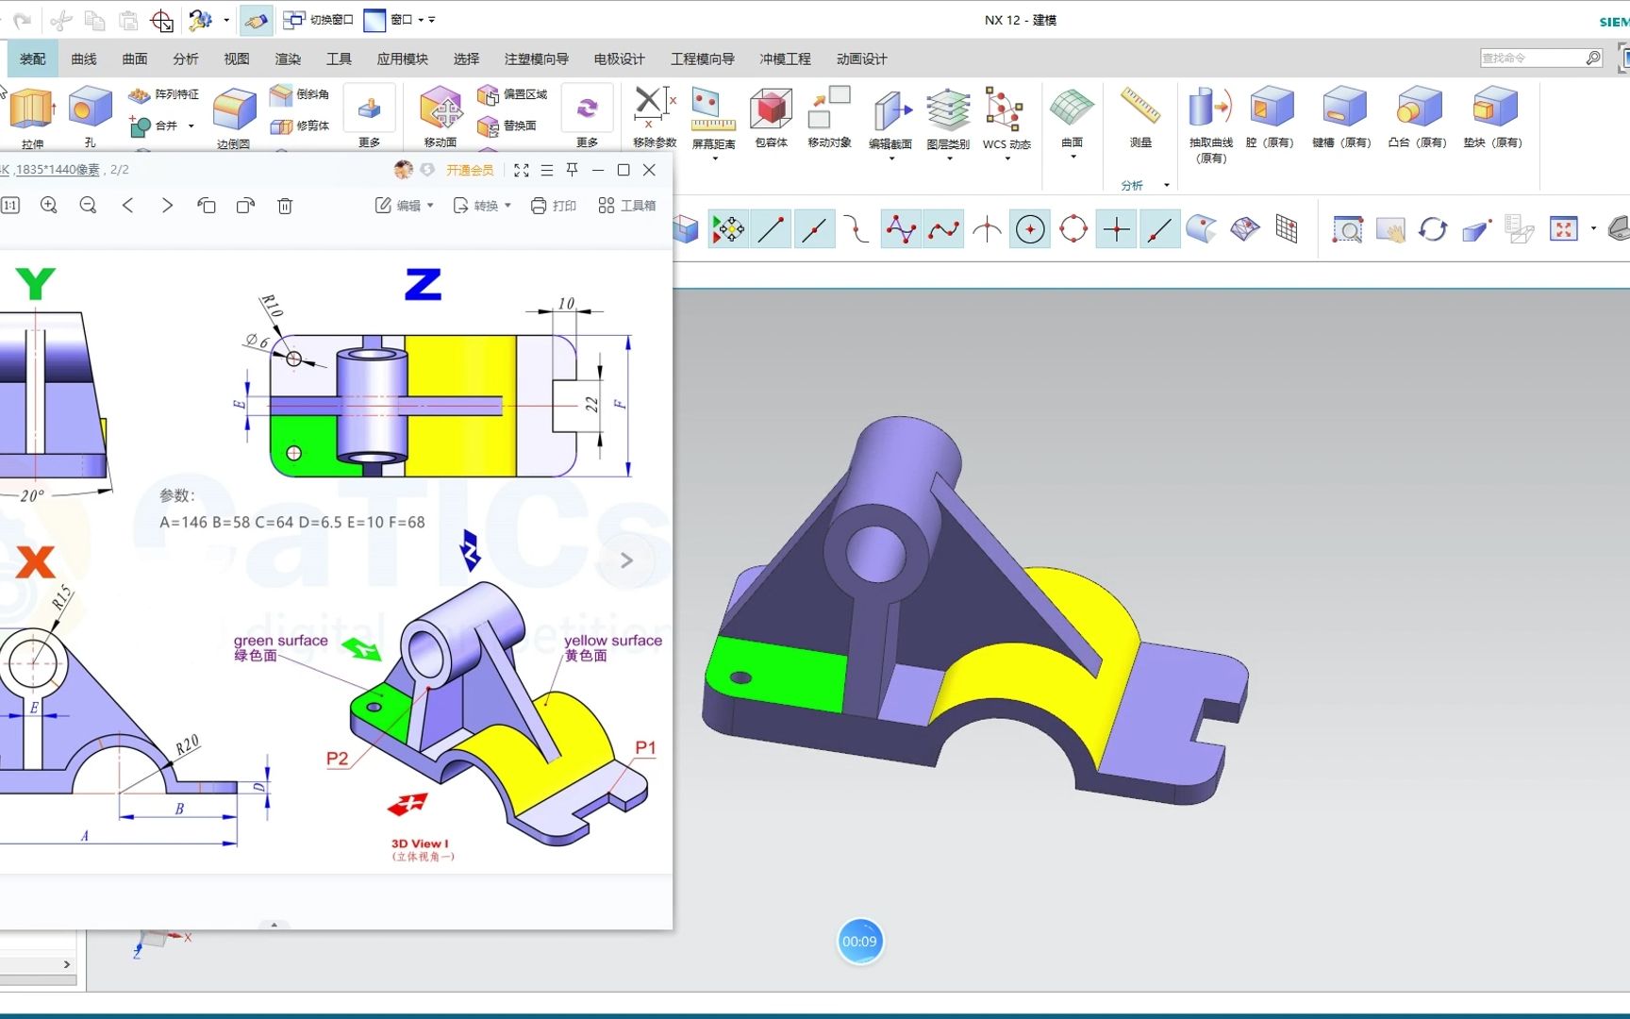
Task: Toggle the end point snap option
Action: (772, 229)
